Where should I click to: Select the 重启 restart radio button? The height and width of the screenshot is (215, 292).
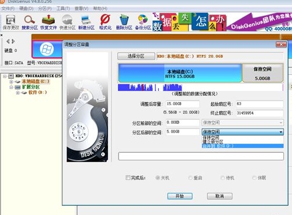pyautogui.click(x=190, y=178)
